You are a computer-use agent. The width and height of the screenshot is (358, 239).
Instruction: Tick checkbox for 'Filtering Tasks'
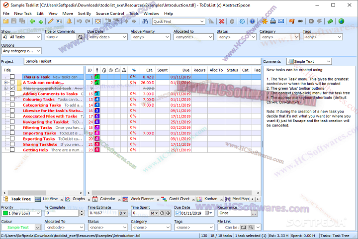(x=12, y=127)
